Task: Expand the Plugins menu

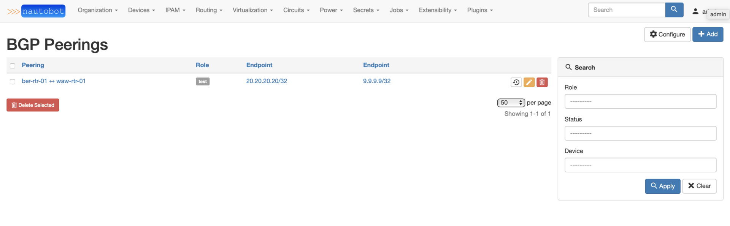Action: pos(480,10)
